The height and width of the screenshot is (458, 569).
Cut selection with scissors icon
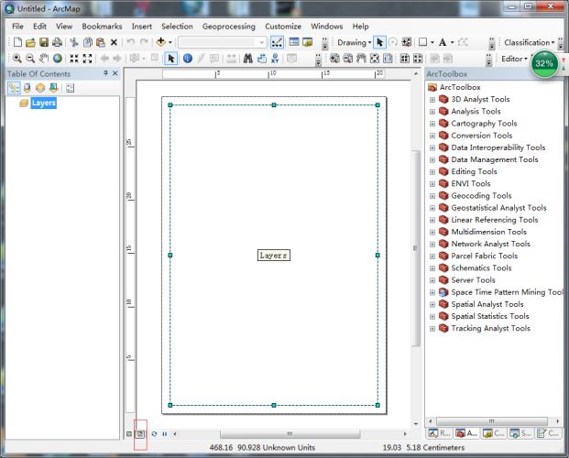[74, 42]
